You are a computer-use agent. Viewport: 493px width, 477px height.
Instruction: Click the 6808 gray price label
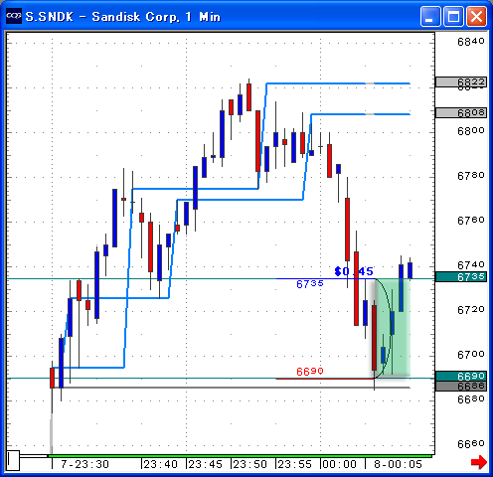461,112
